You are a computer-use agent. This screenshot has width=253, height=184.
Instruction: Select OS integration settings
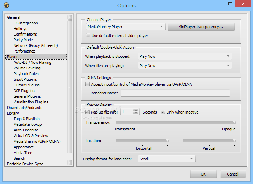[26, 23]
